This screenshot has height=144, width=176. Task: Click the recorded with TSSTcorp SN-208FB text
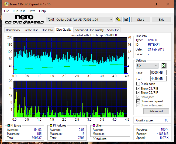(94, 35)
